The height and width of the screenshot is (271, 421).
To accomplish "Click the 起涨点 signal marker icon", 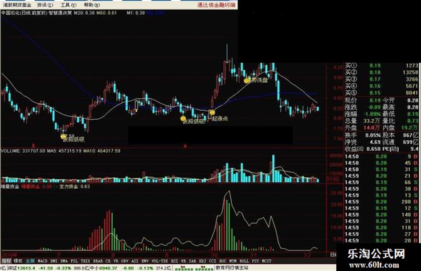I will (212, 112).
